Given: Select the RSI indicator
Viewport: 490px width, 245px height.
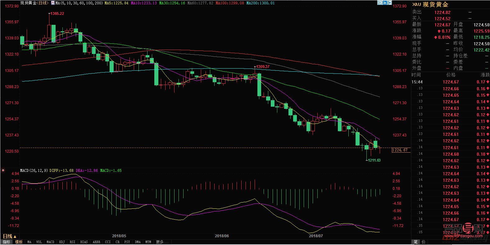Looking at the screenshot, I should tap(72, 242).
